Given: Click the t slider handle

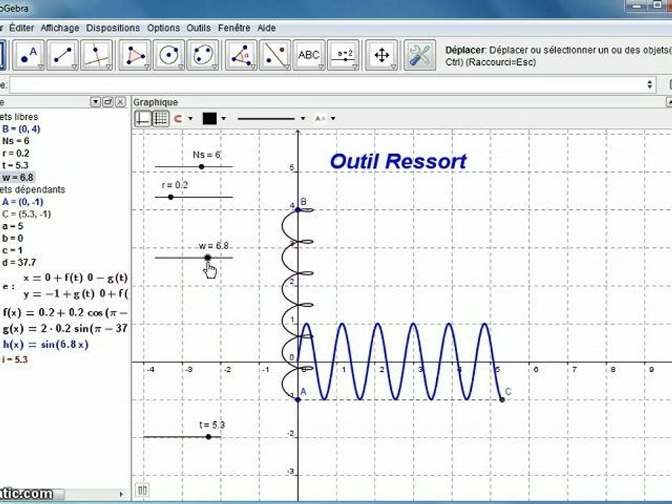Looking at the screenshot, I should tap(209, 437).
